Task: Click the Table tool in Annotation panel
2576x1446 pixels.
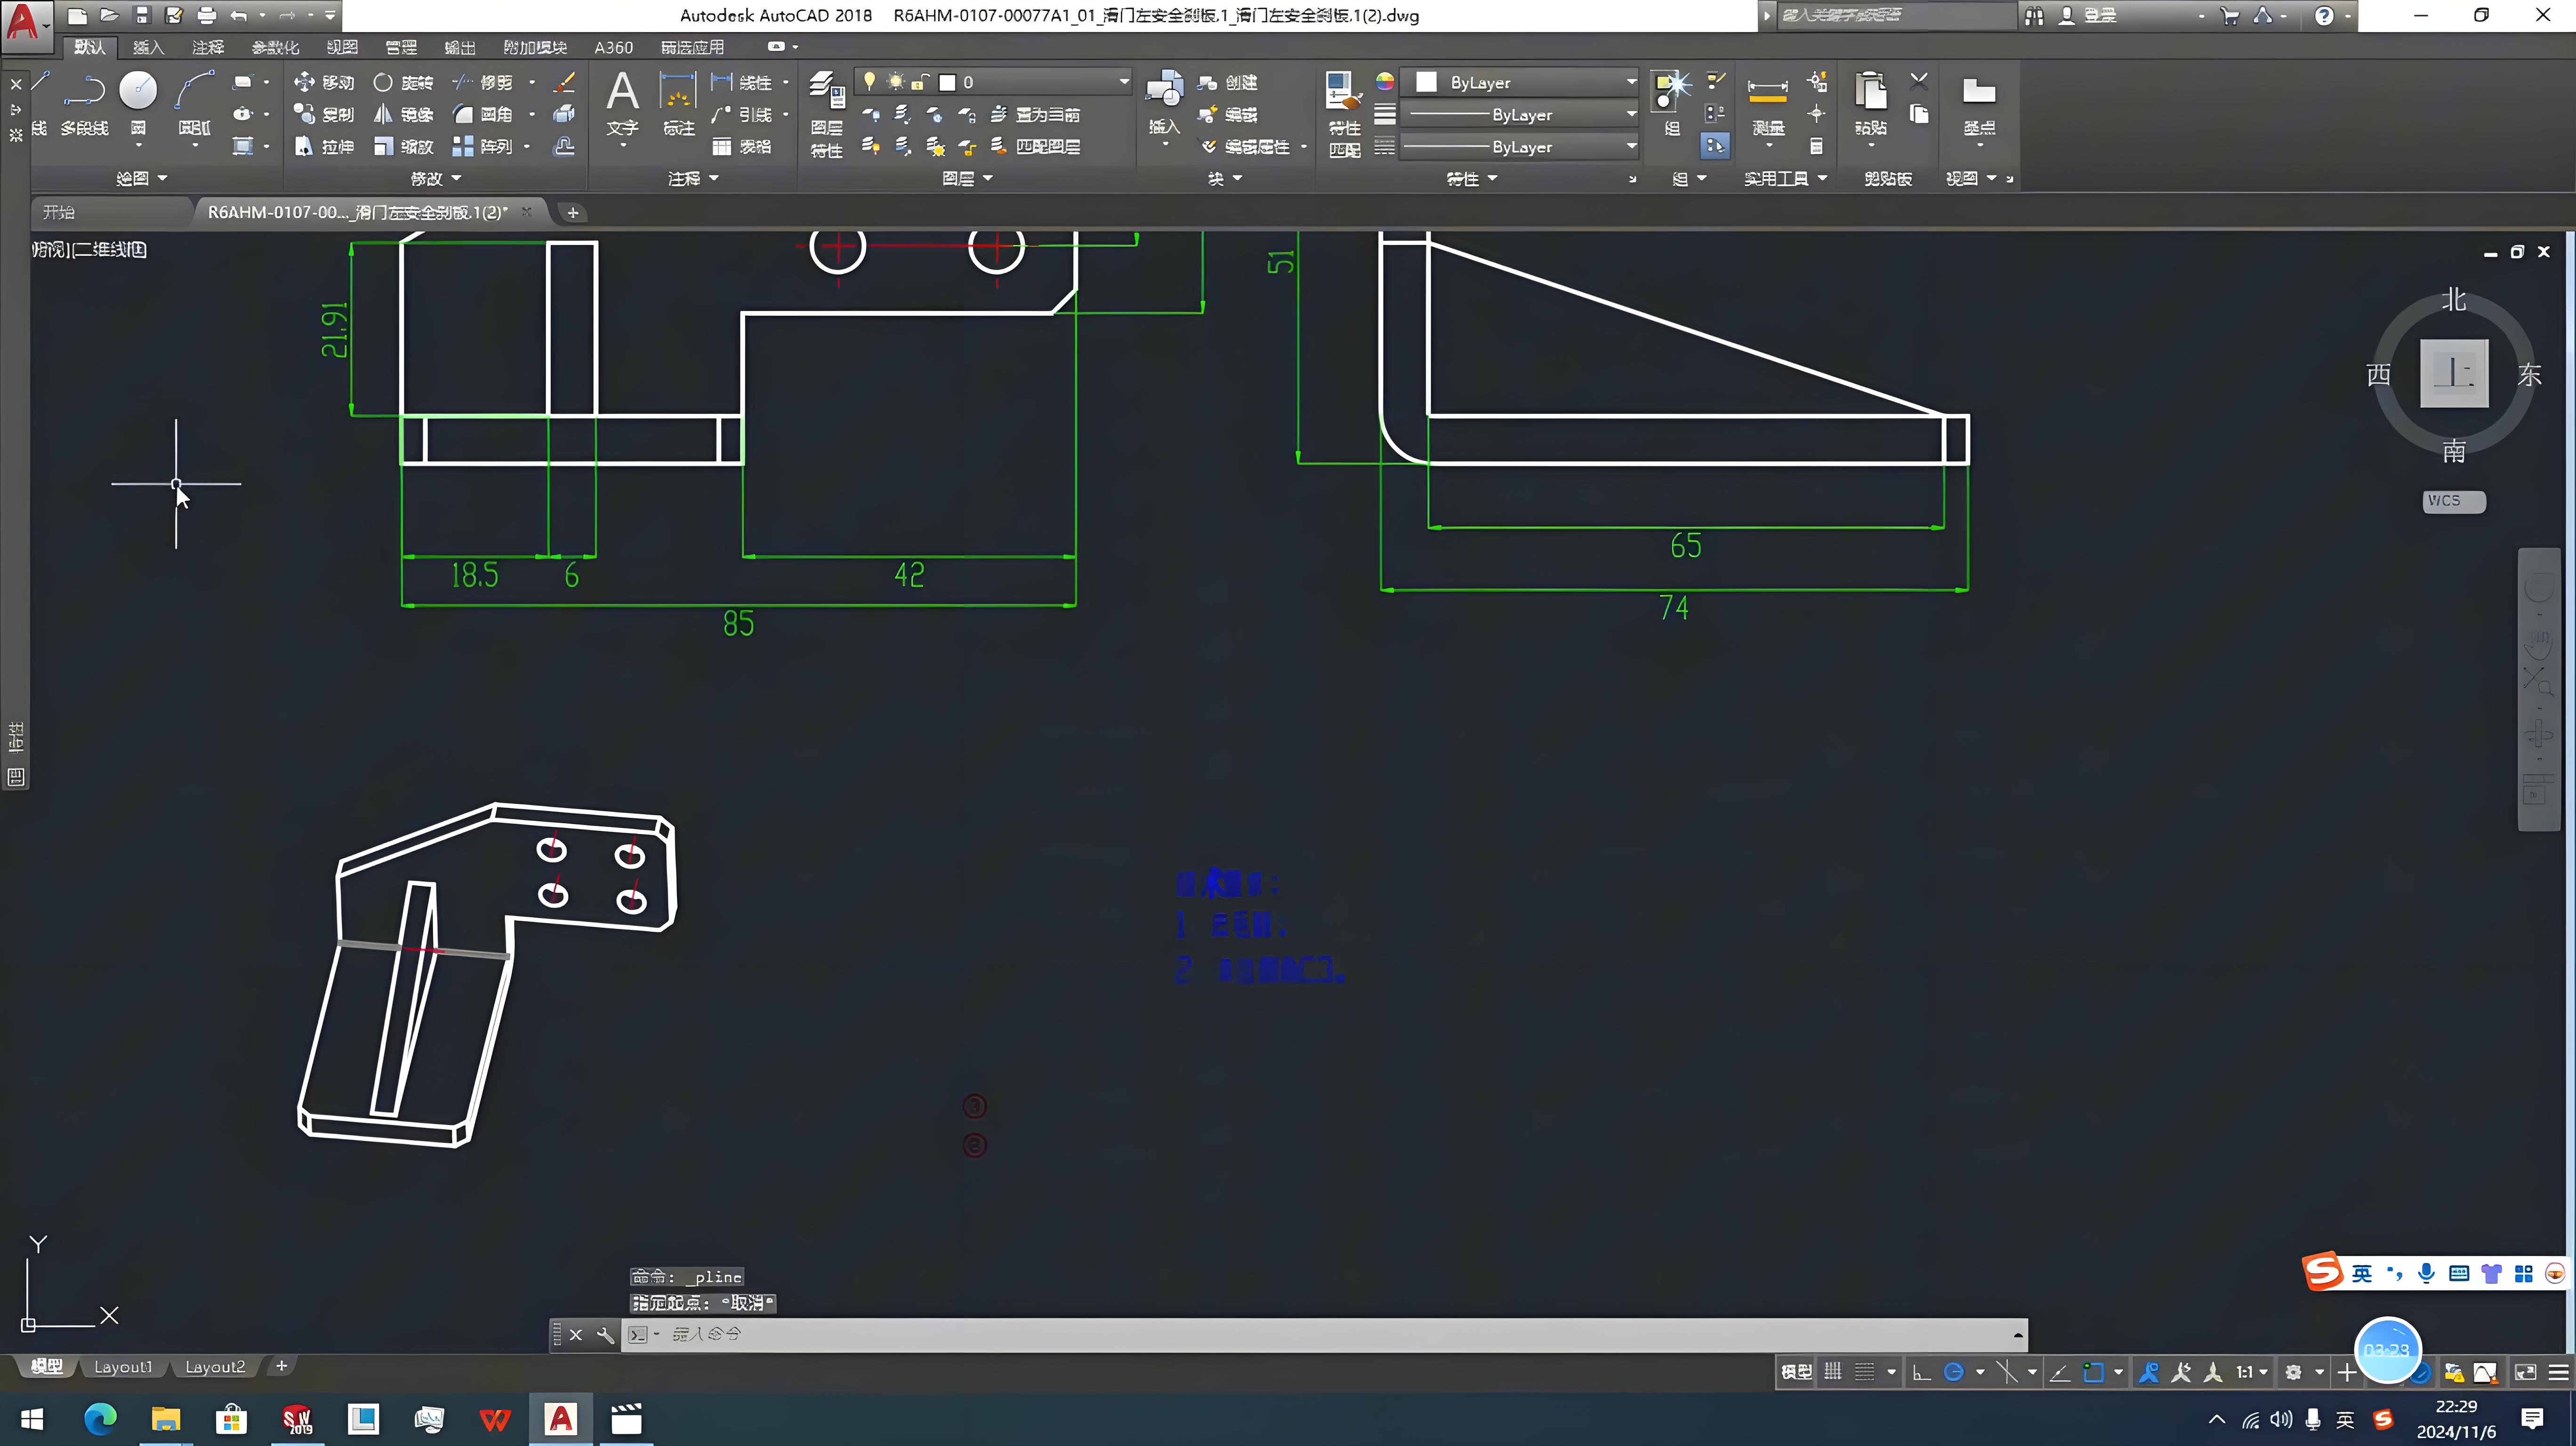Action: point(741,146)
